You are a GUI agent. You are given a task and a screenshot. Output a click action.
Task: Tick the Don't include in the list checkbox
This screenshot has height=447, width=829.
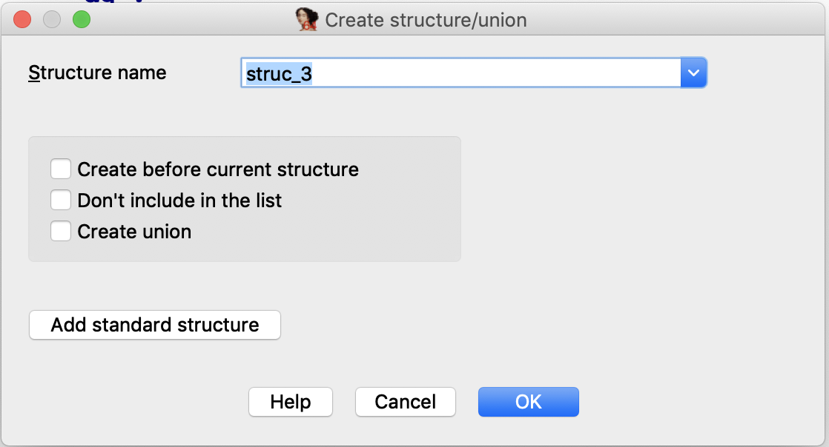[x=61, y=201]
